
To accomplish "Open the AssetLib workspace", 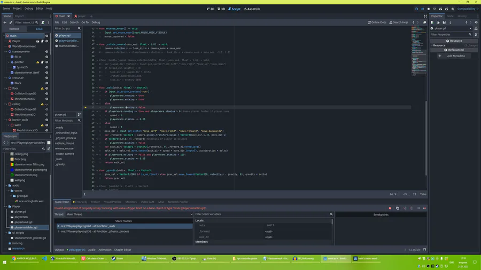I will [x=252, y=9].
